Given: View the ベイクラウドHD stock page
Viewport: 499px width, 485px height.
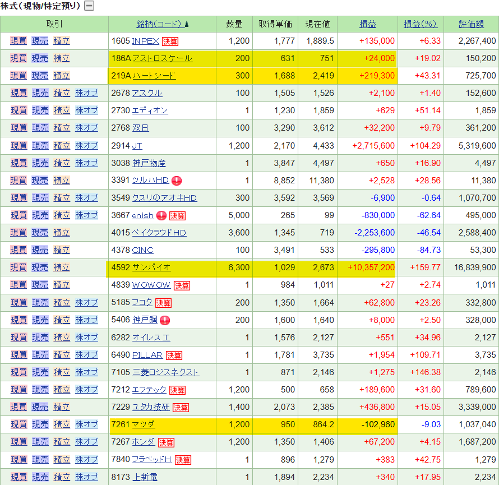Looking at the screenshot, I should [x=159, y=233].
